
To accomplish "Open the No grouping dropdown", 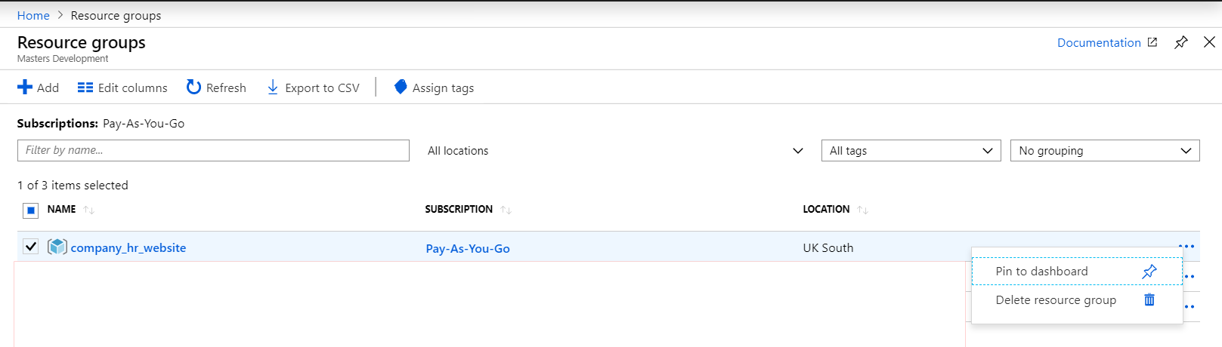I will (x=1104, y=151).
